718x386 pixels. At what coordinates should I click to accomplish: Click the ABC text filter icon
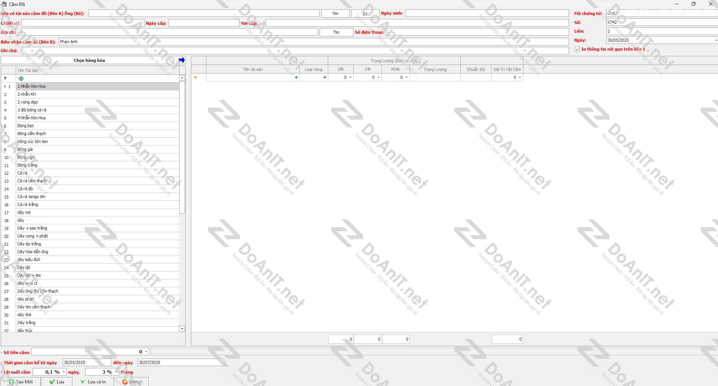[21, 78]
